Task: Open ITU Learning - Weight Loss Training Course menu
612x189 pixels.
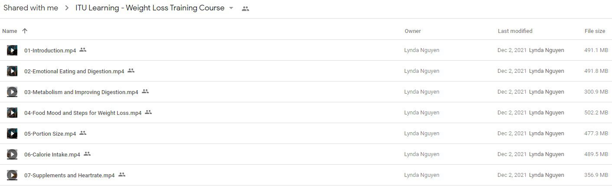Action: (150, 8)
